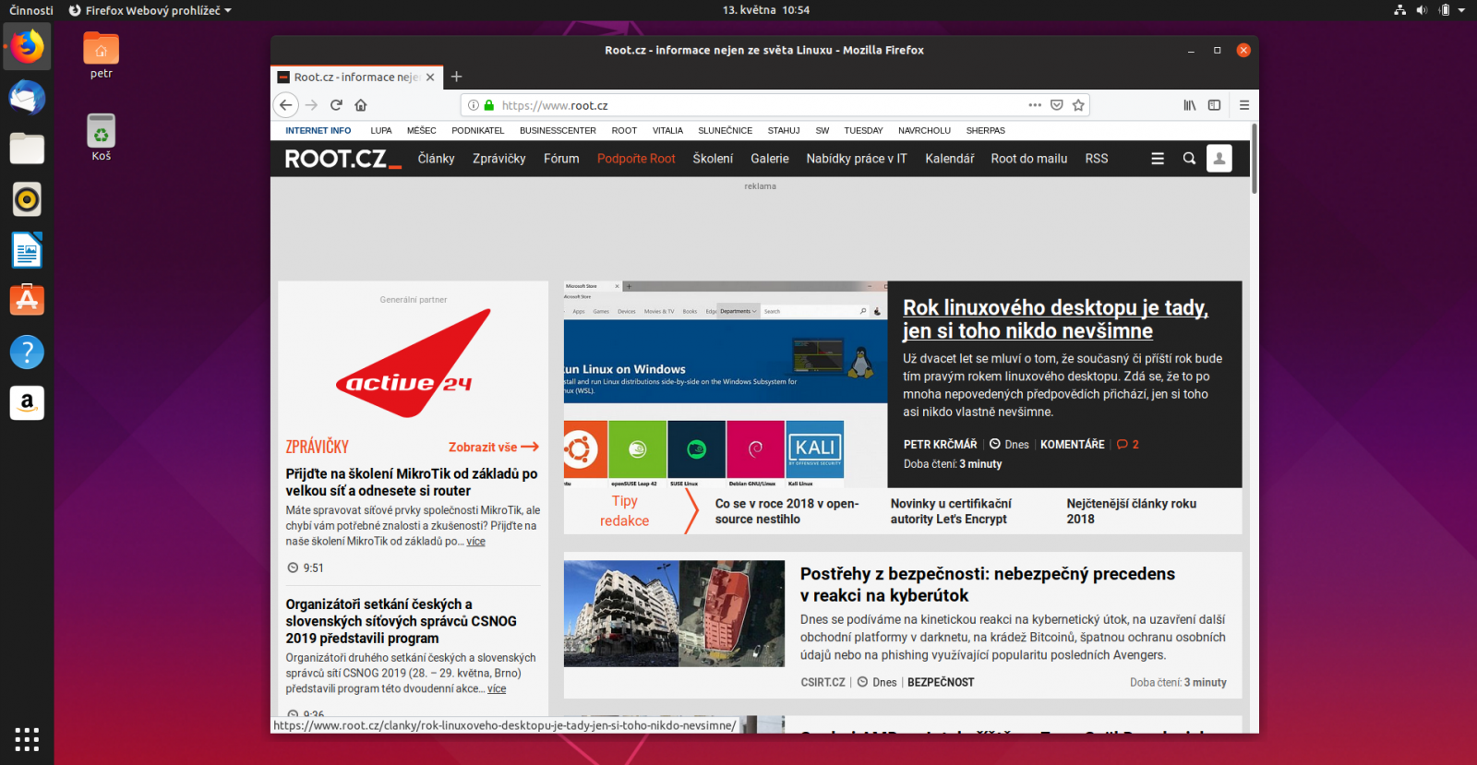
Task: Open the petr home folder on desktop
Action: [102, 54]
